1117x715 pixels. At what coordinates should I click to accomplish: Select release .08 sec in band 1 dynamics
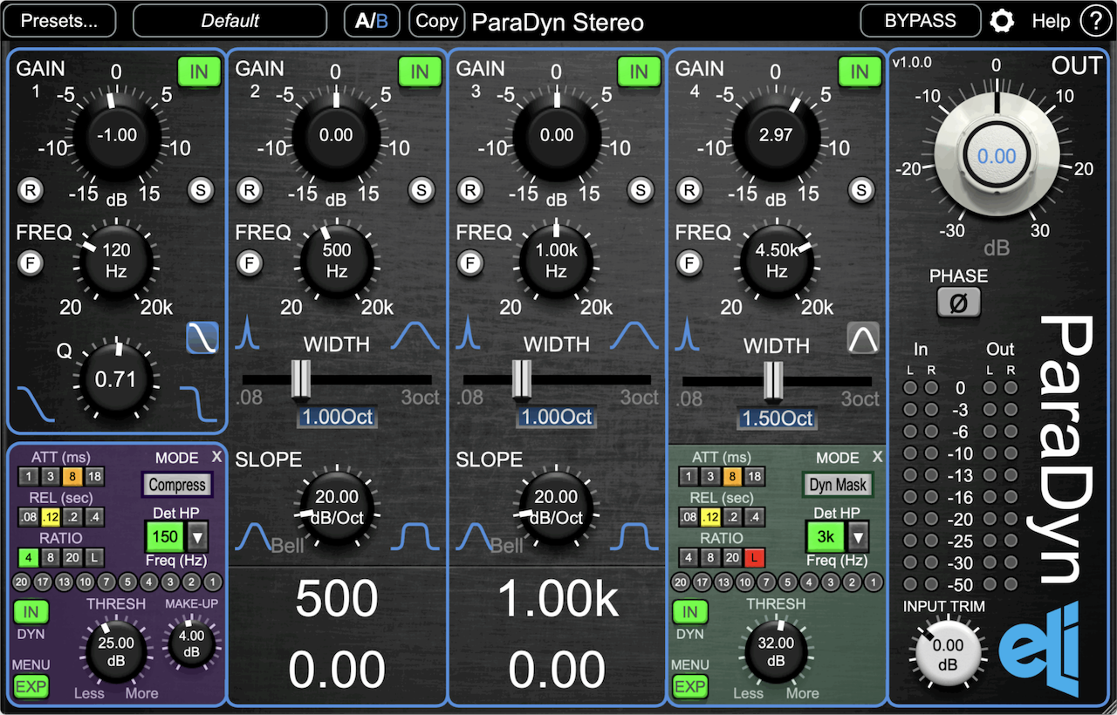click(28, 516)
